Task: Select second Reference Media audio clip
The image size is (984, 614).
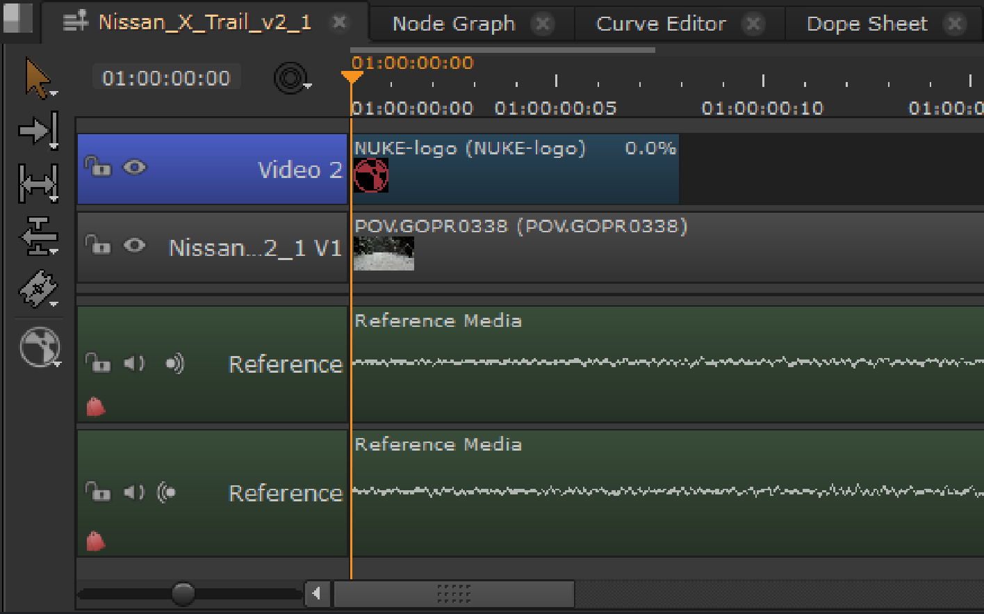Action: coord(667,493)
